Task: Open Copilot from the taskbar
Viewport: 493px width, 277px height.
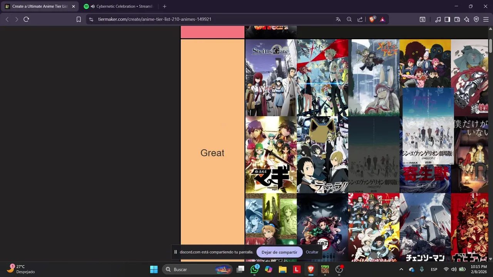Action: pos(268,269)
